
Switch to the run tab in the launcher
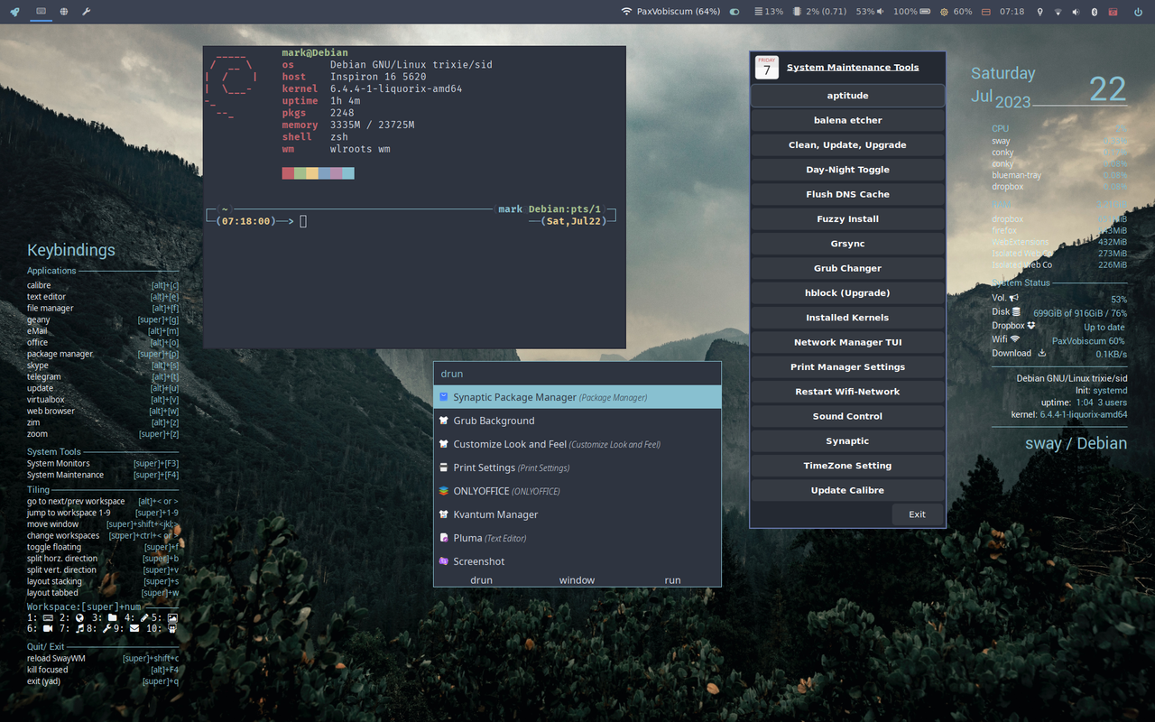[x=672, y=579]
